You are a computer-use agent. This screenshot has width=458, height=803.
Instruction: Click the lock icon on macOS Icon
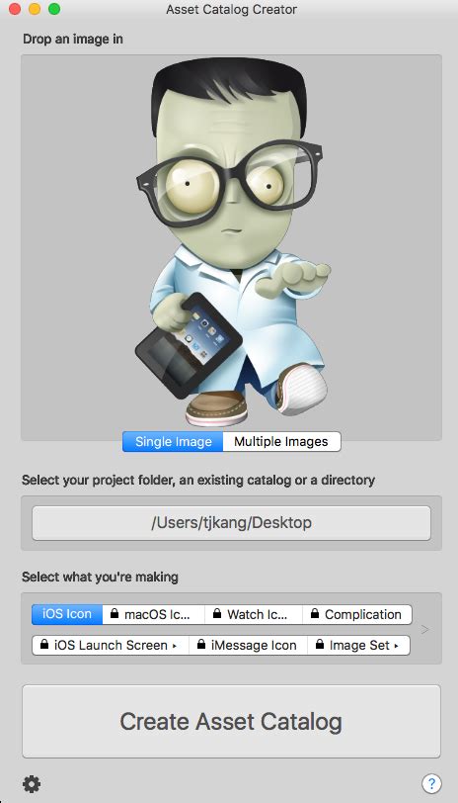point(114,614)
